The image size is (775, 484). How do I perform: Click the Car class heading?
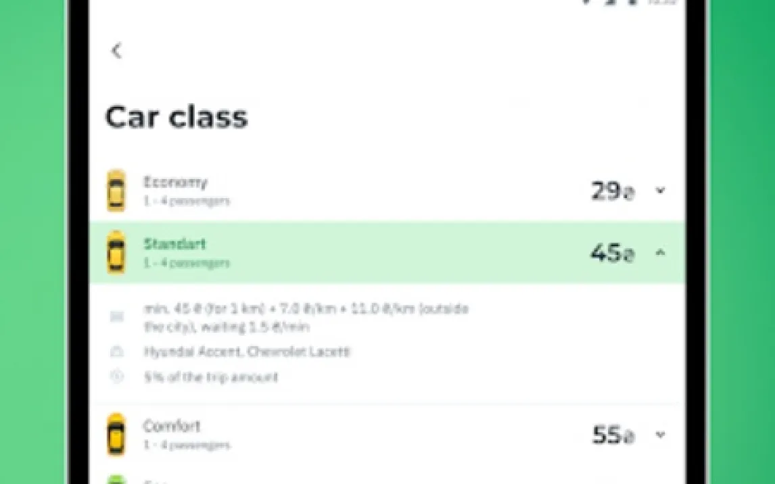177,117
